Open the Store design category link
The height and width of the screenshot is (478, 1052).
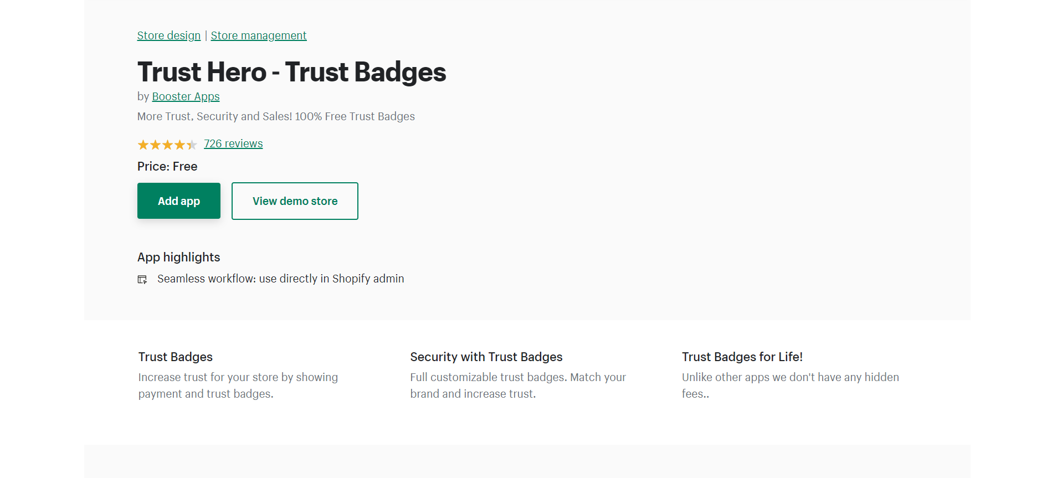click(169, 35)
